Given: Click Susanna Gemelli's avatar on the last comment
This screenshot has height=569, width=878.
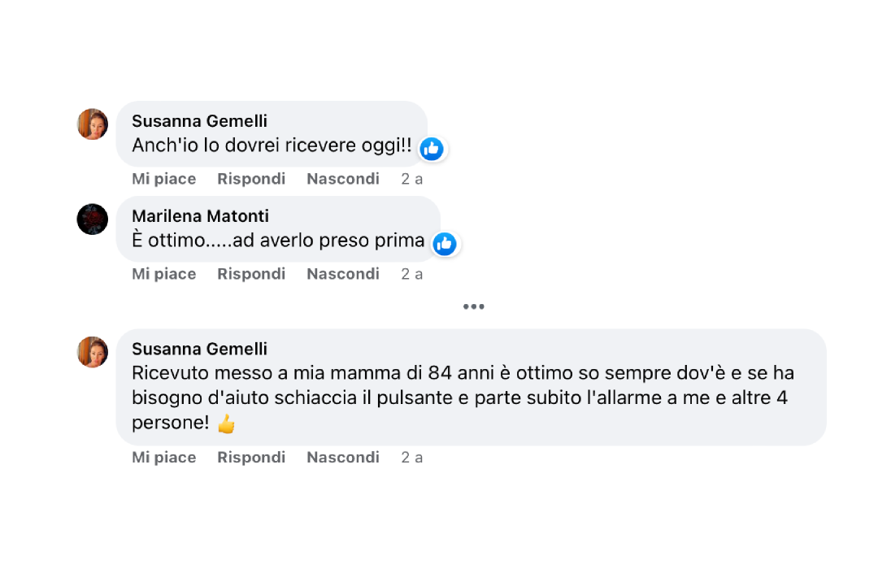Looking at the screenshot, I should tap(93, 352).
